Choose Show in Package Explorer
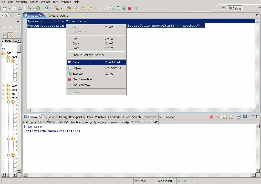Viewport: 261px width, 184px height. (96, 55)
